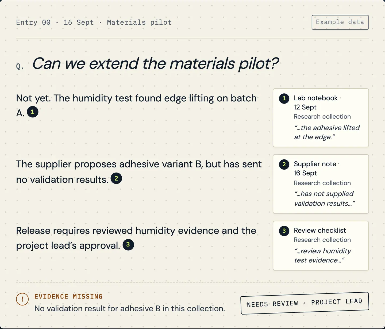Click the number 2 badge in Supplier note card
Screen dimensions: 385x329
pyautogui.click(x=284, y=164)
